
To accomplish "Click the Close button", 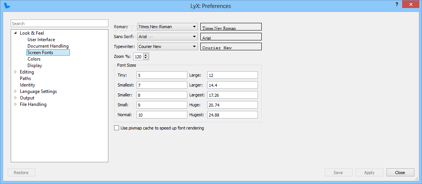I will tap(400, 173).
